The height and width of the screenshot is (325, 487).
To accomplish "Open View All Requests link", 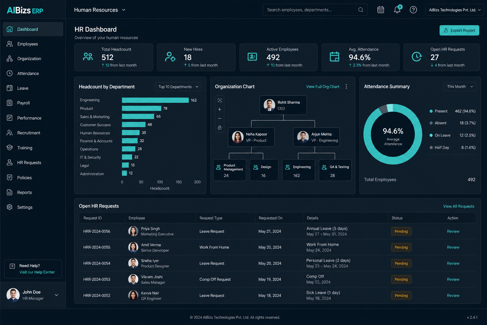I will [x=458, y=206].
